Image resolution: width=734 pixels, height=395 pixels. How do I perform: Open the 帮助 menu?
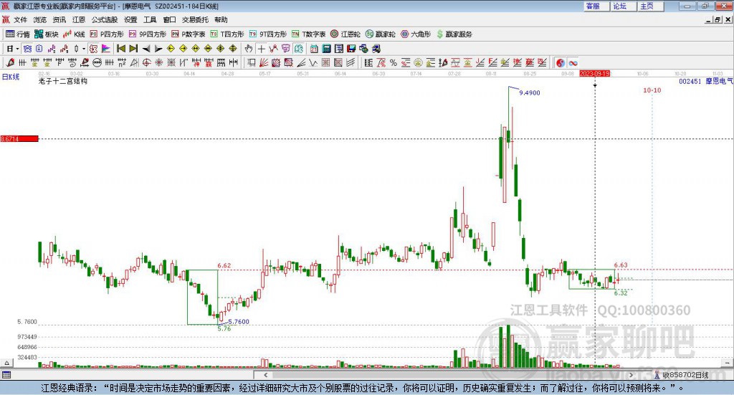click(221, 19)
